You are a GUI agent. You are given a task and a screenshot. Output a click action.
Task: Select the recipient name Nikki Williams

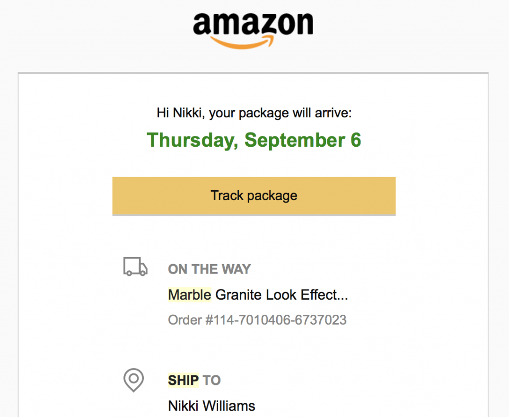pyautogui.click(x=211, y=406)
